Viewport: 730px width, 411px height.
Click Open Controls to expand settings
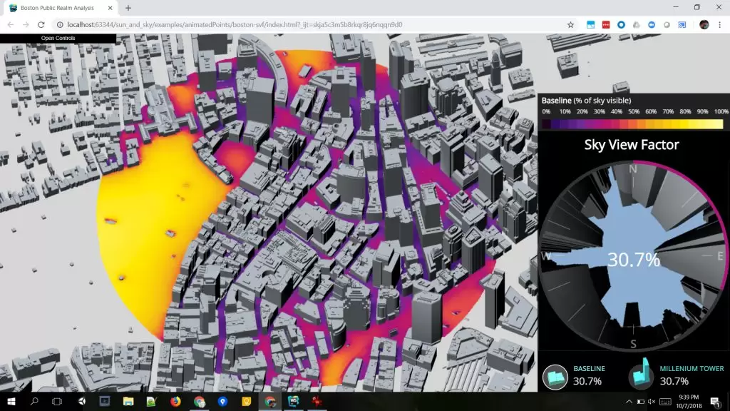tap(58, 38)
